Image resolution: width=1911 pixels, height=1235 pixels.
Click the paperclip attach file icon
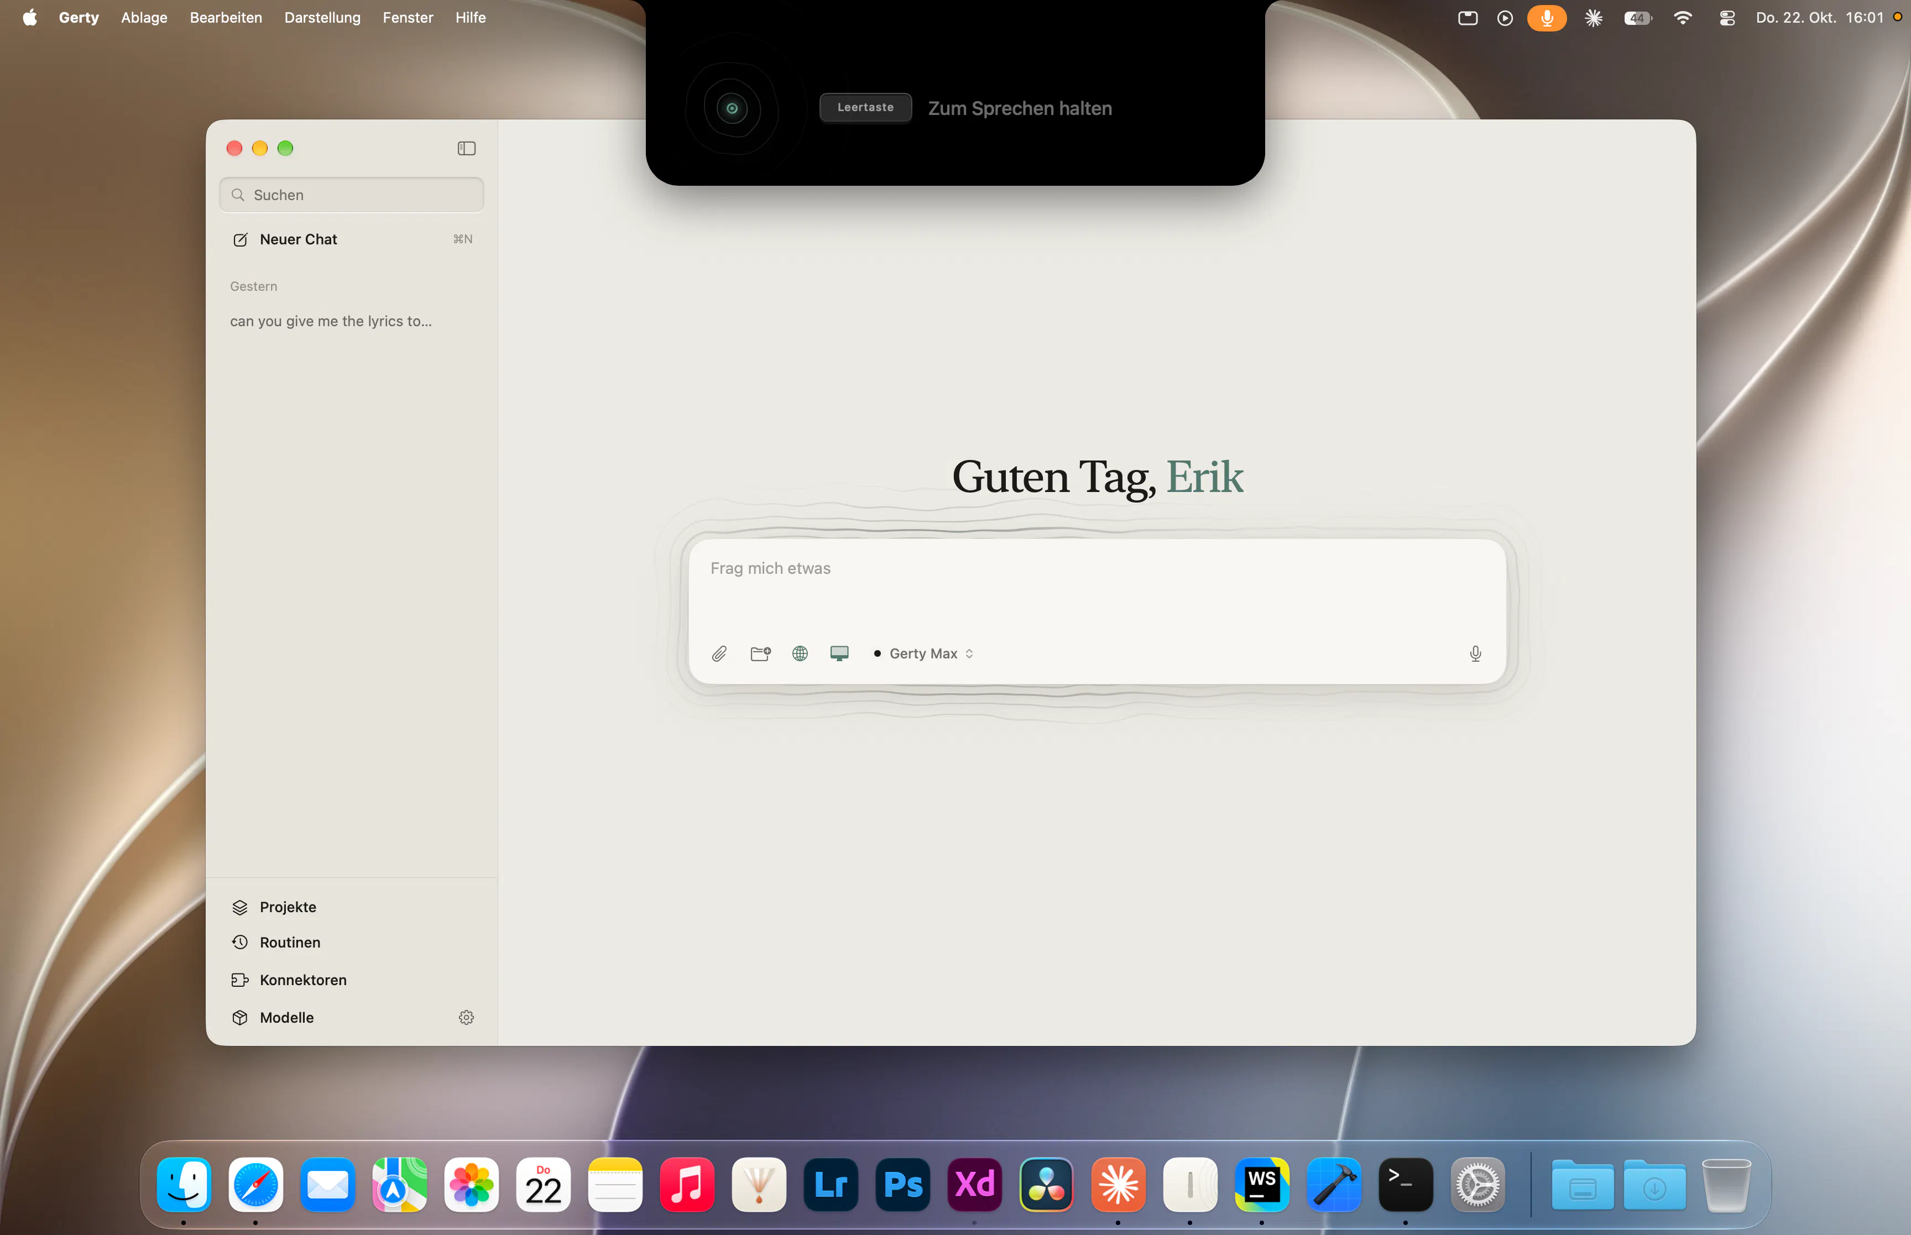[x=719, y=653]
